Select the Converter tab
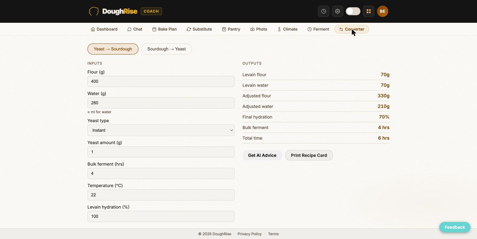Viewport: 477px width, 239px height. pyautogui.click(x=351, y=29)
